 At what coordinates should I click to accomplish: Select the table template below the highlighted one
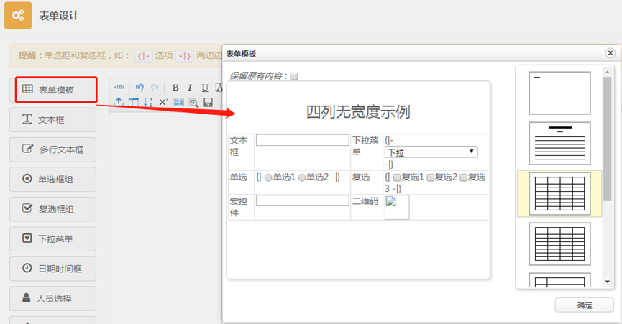(559, 244)
